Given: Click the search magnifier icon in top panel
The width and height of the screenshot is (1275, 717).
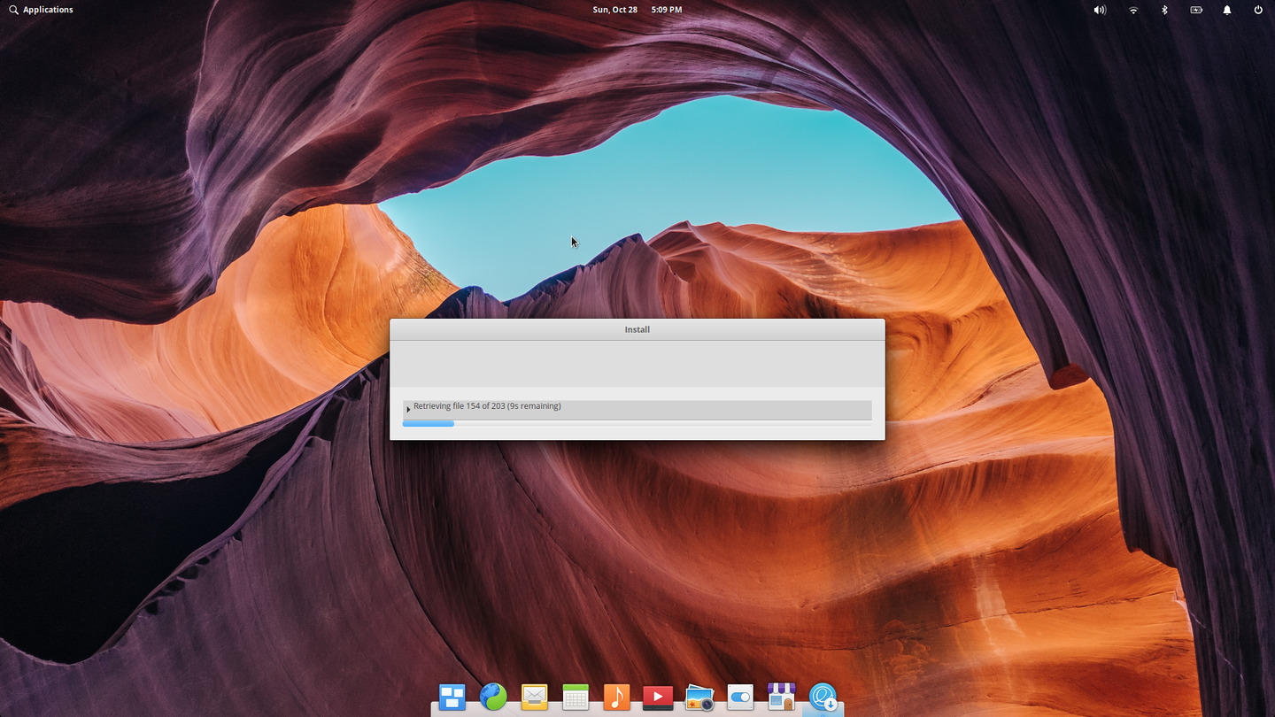Looking at the screenshot, I should click(13, 10).
